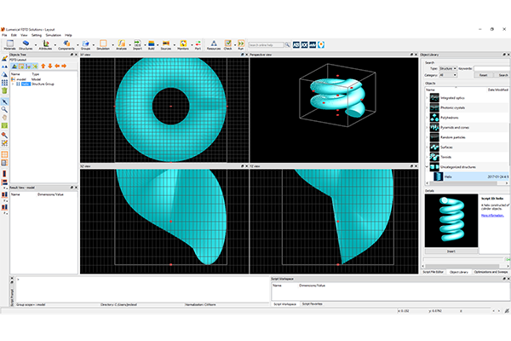Switch to the Script File Editor tab
The image size is (511, 341).
tap(433, 272)
